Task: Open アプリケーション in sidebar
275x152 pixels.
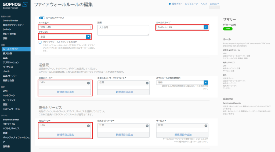Action: [11, 62]
